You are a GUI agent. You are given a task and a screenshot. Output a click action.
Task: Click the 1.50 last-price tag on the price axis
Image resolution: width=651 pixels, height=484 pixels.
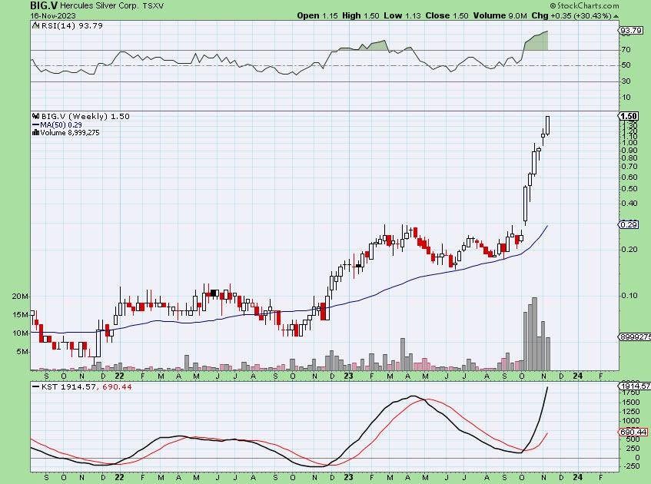[629, 116]
